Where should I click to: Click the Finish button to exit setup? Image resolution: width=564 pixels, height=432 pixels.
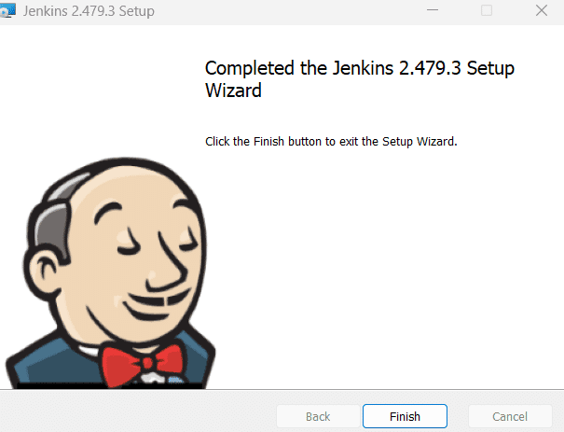[x=405, y=416]
